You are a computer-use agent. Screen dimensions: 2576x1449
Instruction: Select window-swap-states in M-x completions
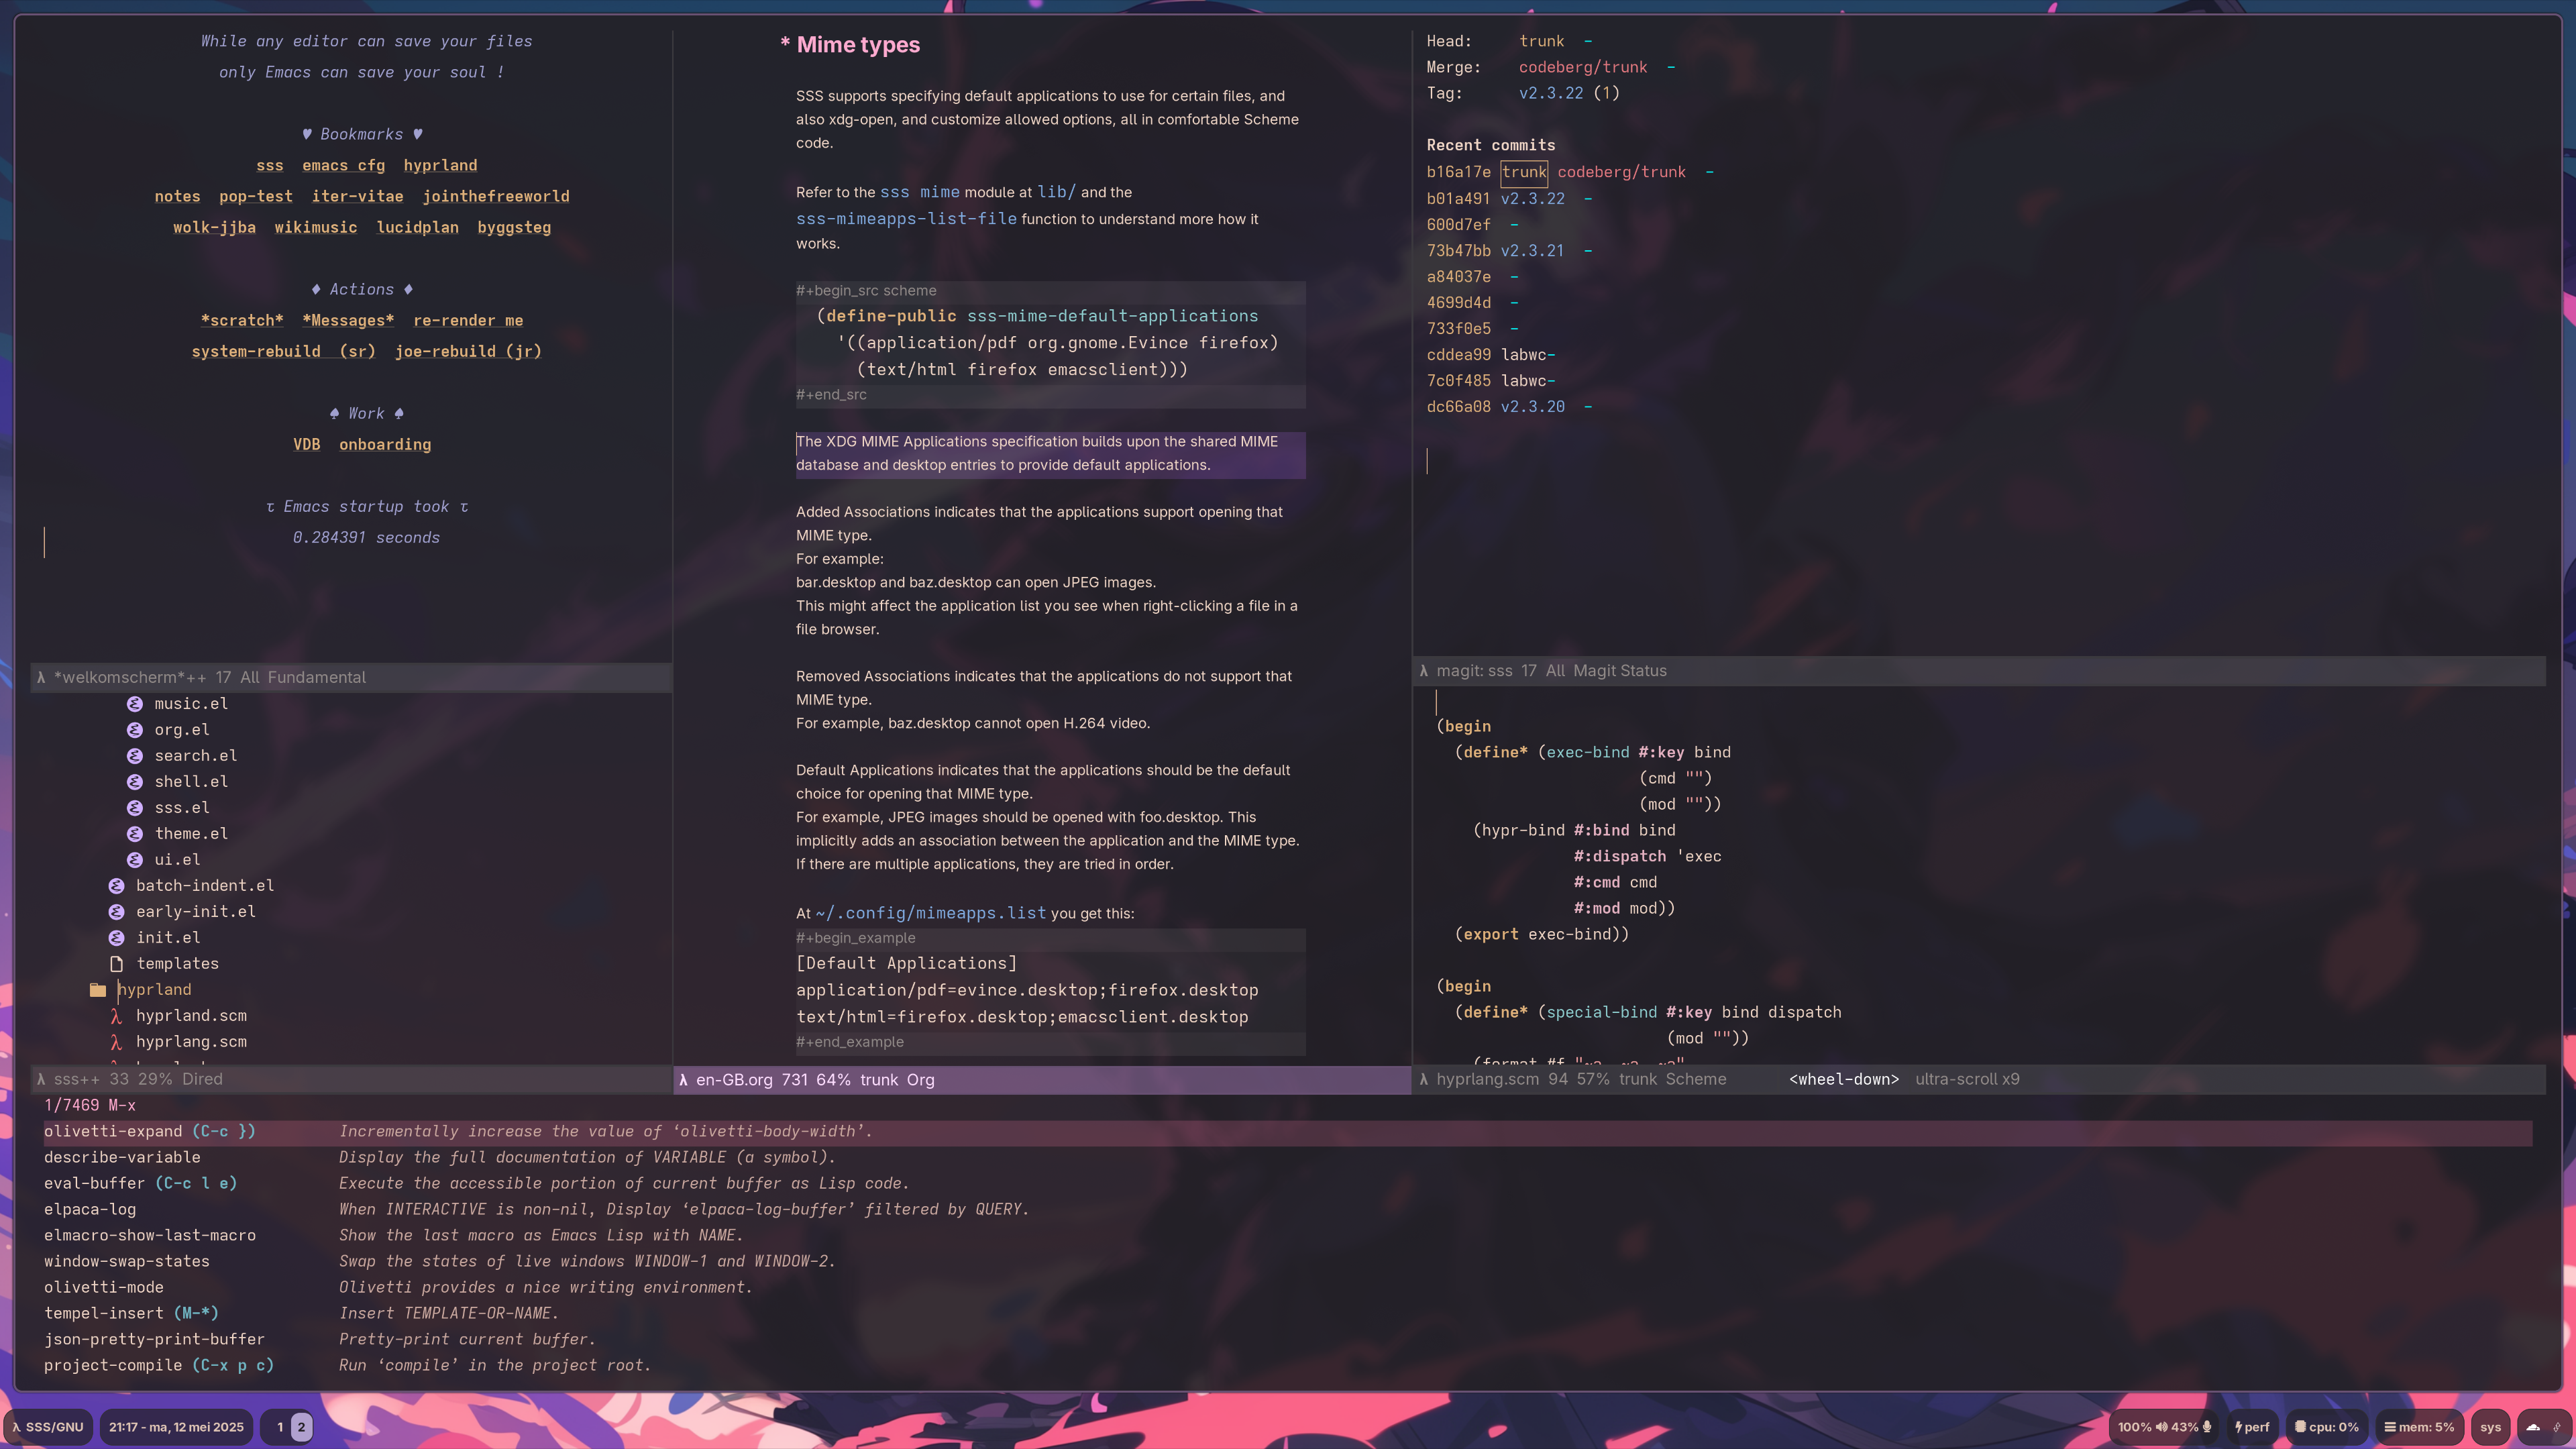pos(1288,1262)
